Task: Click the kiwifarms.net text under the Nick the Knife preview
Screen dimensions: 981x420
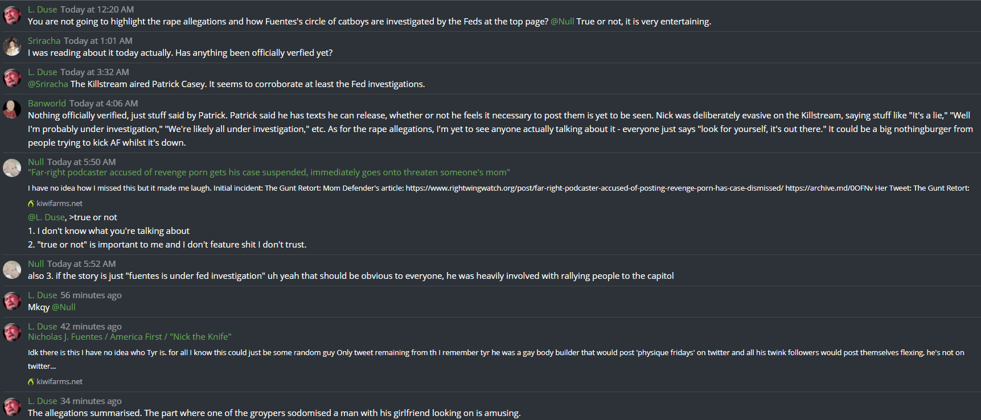Action: point(59,381)
